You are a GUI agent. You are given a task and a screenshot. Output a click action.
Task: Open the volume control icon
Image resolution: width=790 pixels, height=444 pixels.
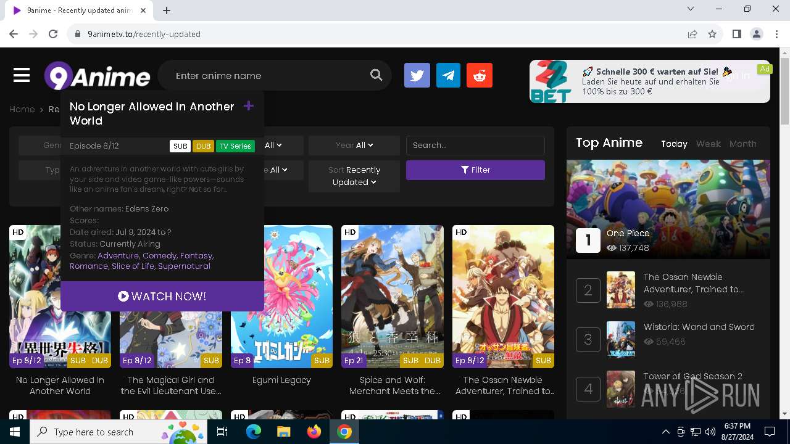710,432
